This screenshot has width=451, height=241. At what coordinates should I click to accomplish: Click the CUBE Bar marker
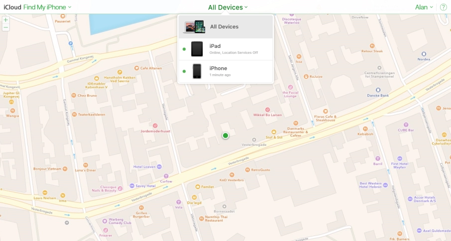coord(406,125)
